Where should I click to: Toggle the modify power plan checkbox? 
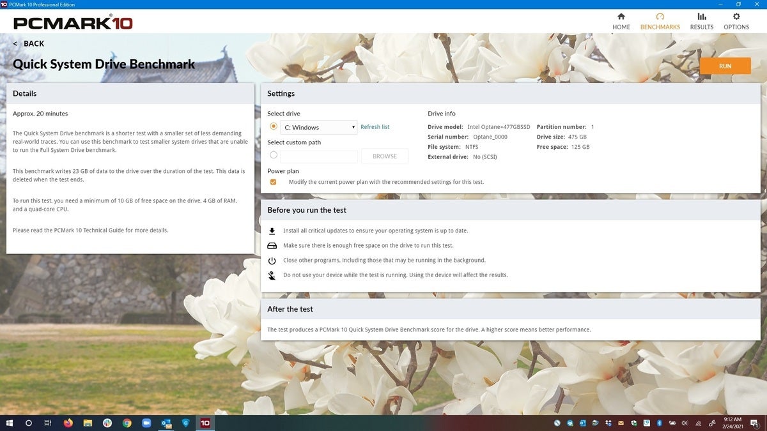click(274, 182)
